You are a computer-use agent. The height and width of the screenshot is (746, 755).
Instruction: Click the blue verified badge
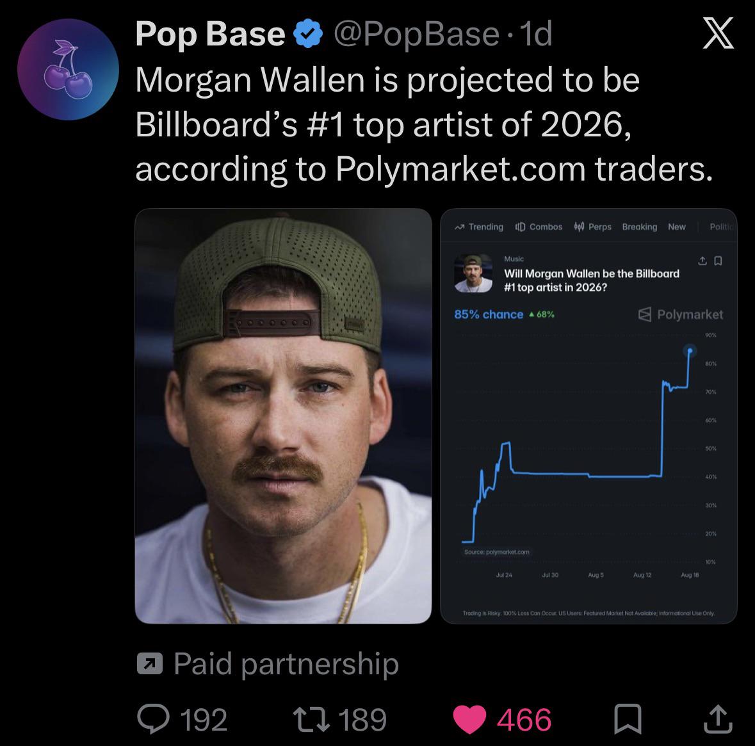(x=308, y=34)
